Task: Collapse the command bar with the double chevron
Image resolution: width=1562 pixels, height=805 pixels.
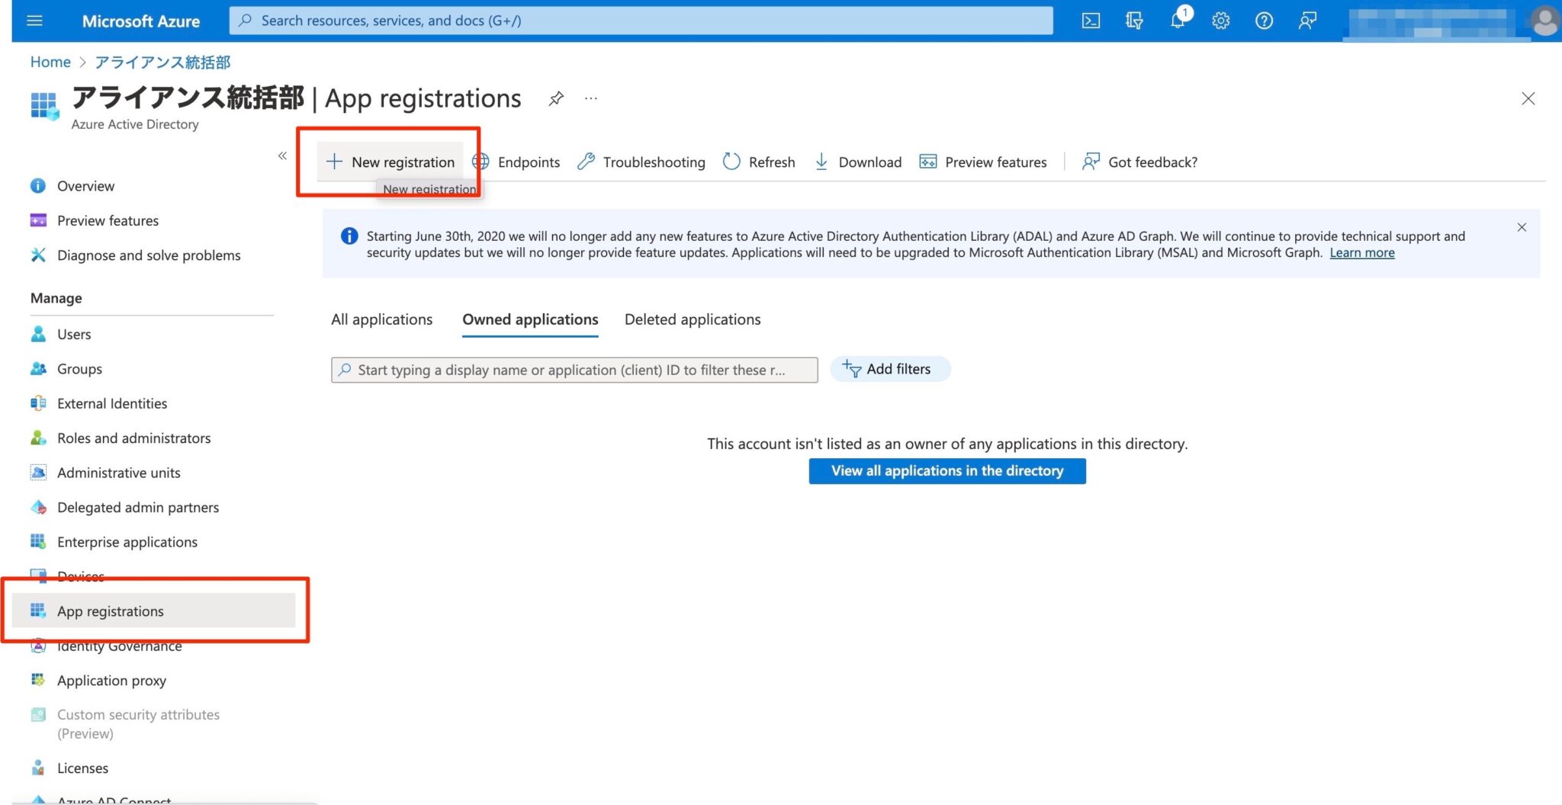Action: 282,156
